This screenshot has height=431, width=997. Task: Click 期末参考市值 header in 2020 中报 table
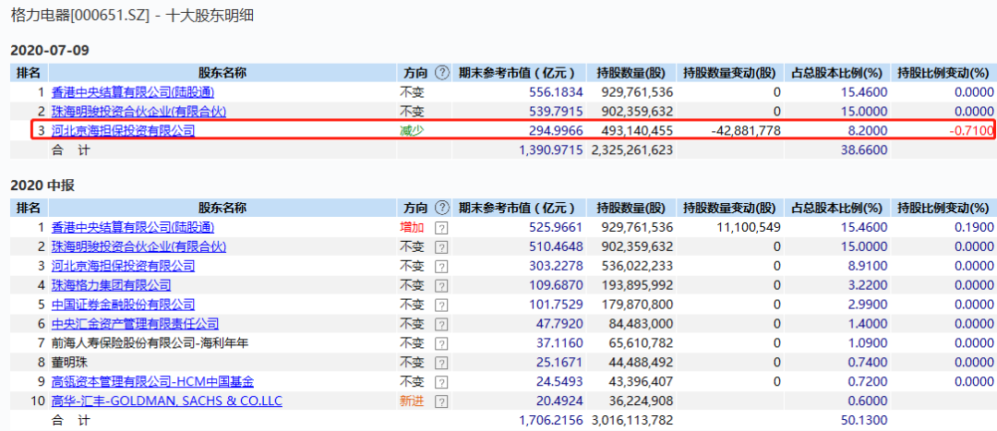point(517,208)
